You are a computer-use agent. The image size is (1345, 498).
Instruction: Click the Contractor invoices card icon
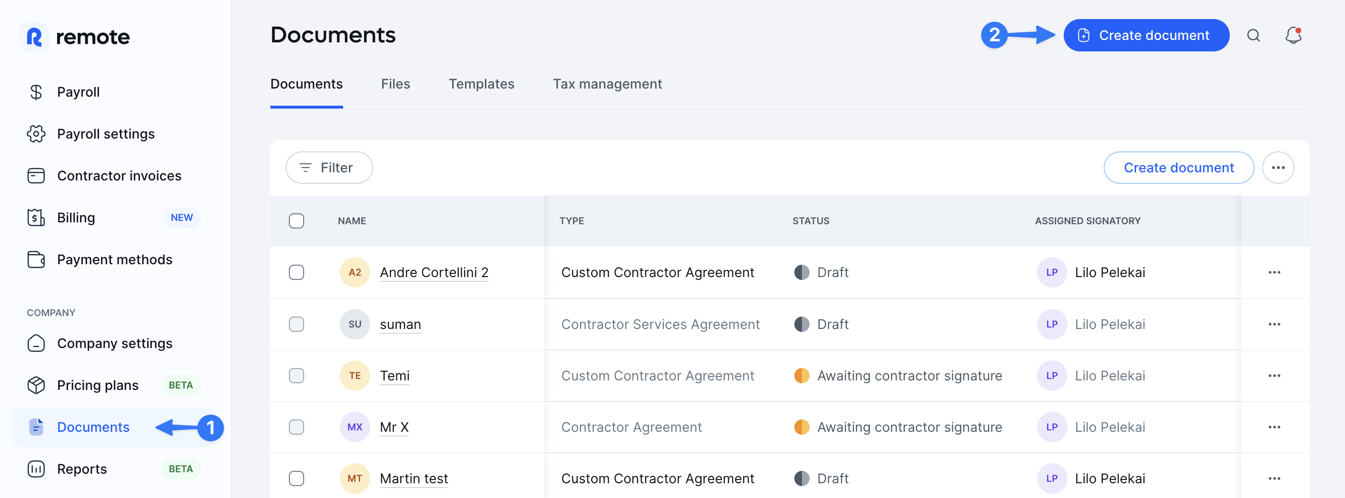click(36, 176)
